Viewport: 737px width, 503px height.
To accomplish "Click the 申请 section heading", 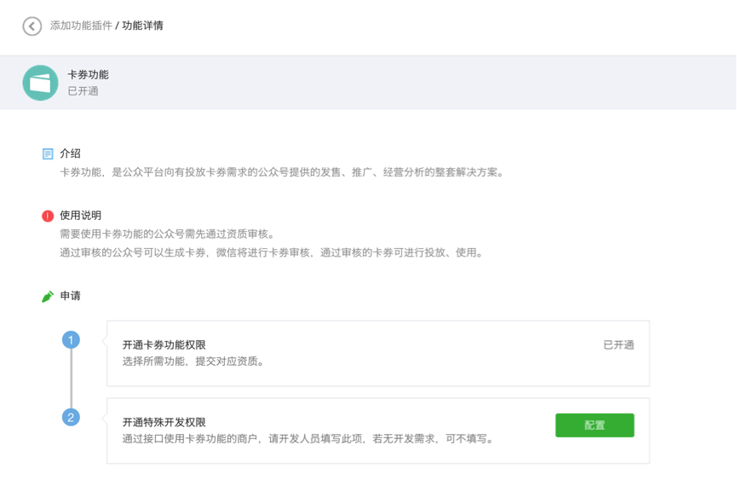I will tap(70, 296).
